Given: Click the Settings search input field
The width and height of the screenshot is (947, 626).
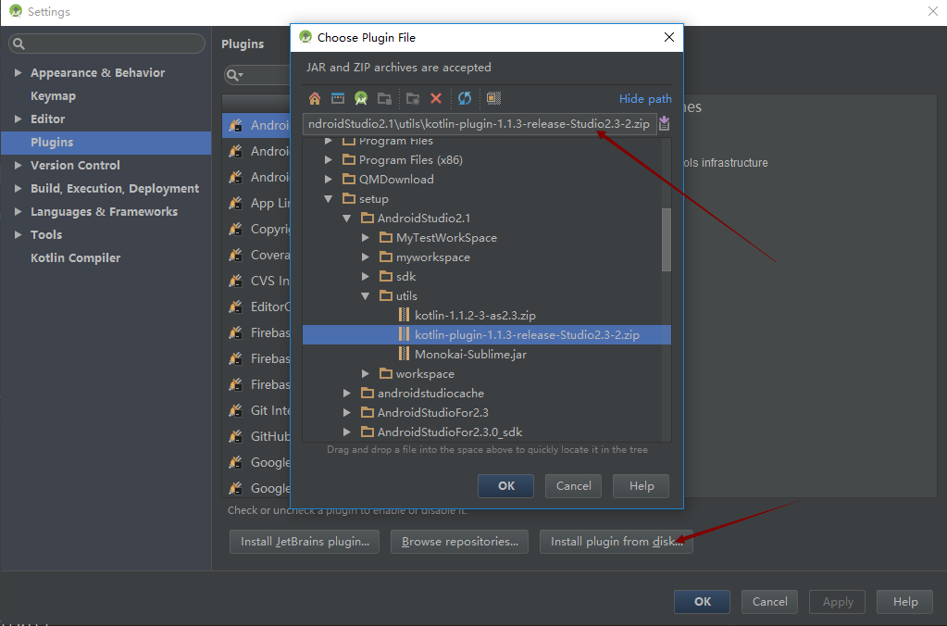Looking at the screenshot, I should [x=106, y=44].
